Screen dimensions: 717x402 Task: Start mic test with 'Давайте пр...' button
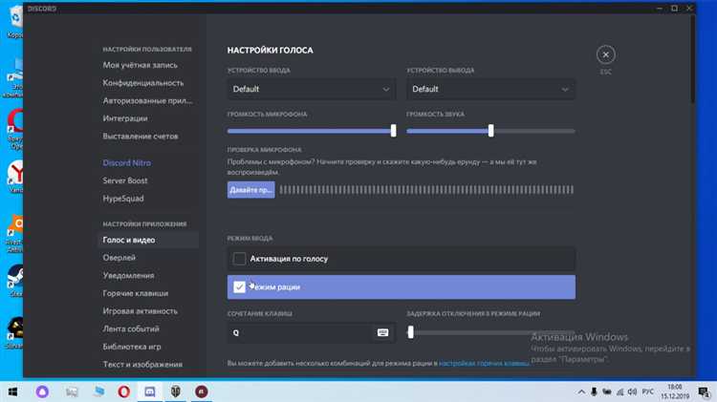tap(251, 190)
